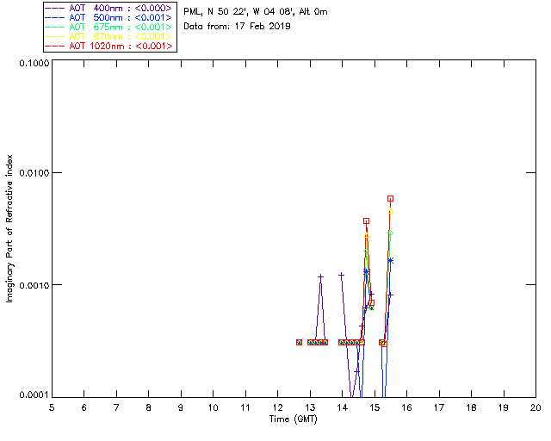Viewport: 551px width, 441px height.
Task: Select the highest red square marker near 15.5
Action: click(390, 199)
